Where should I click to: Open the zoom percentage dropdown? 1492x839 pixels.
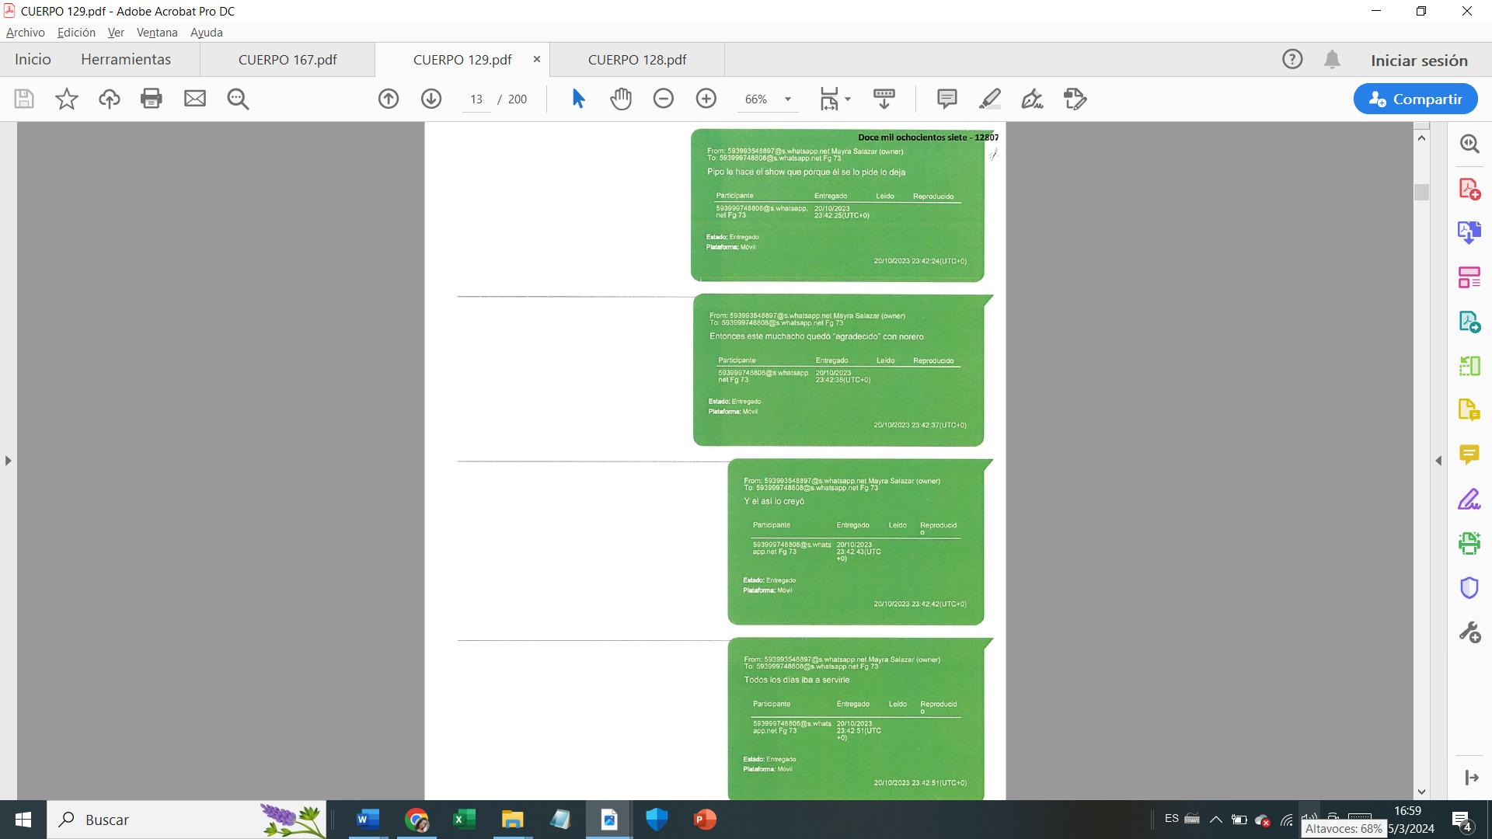click(x=787, y=99)
